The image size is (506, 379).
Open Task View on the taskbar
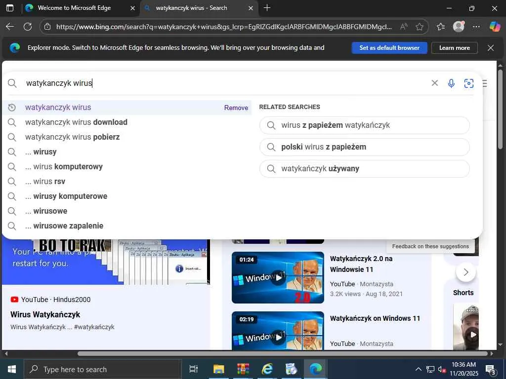(x=193, y=369)
